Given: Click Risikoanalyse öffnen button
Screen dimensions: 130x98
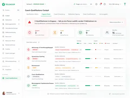Looking at the screenshot, I should pos(116,22).
